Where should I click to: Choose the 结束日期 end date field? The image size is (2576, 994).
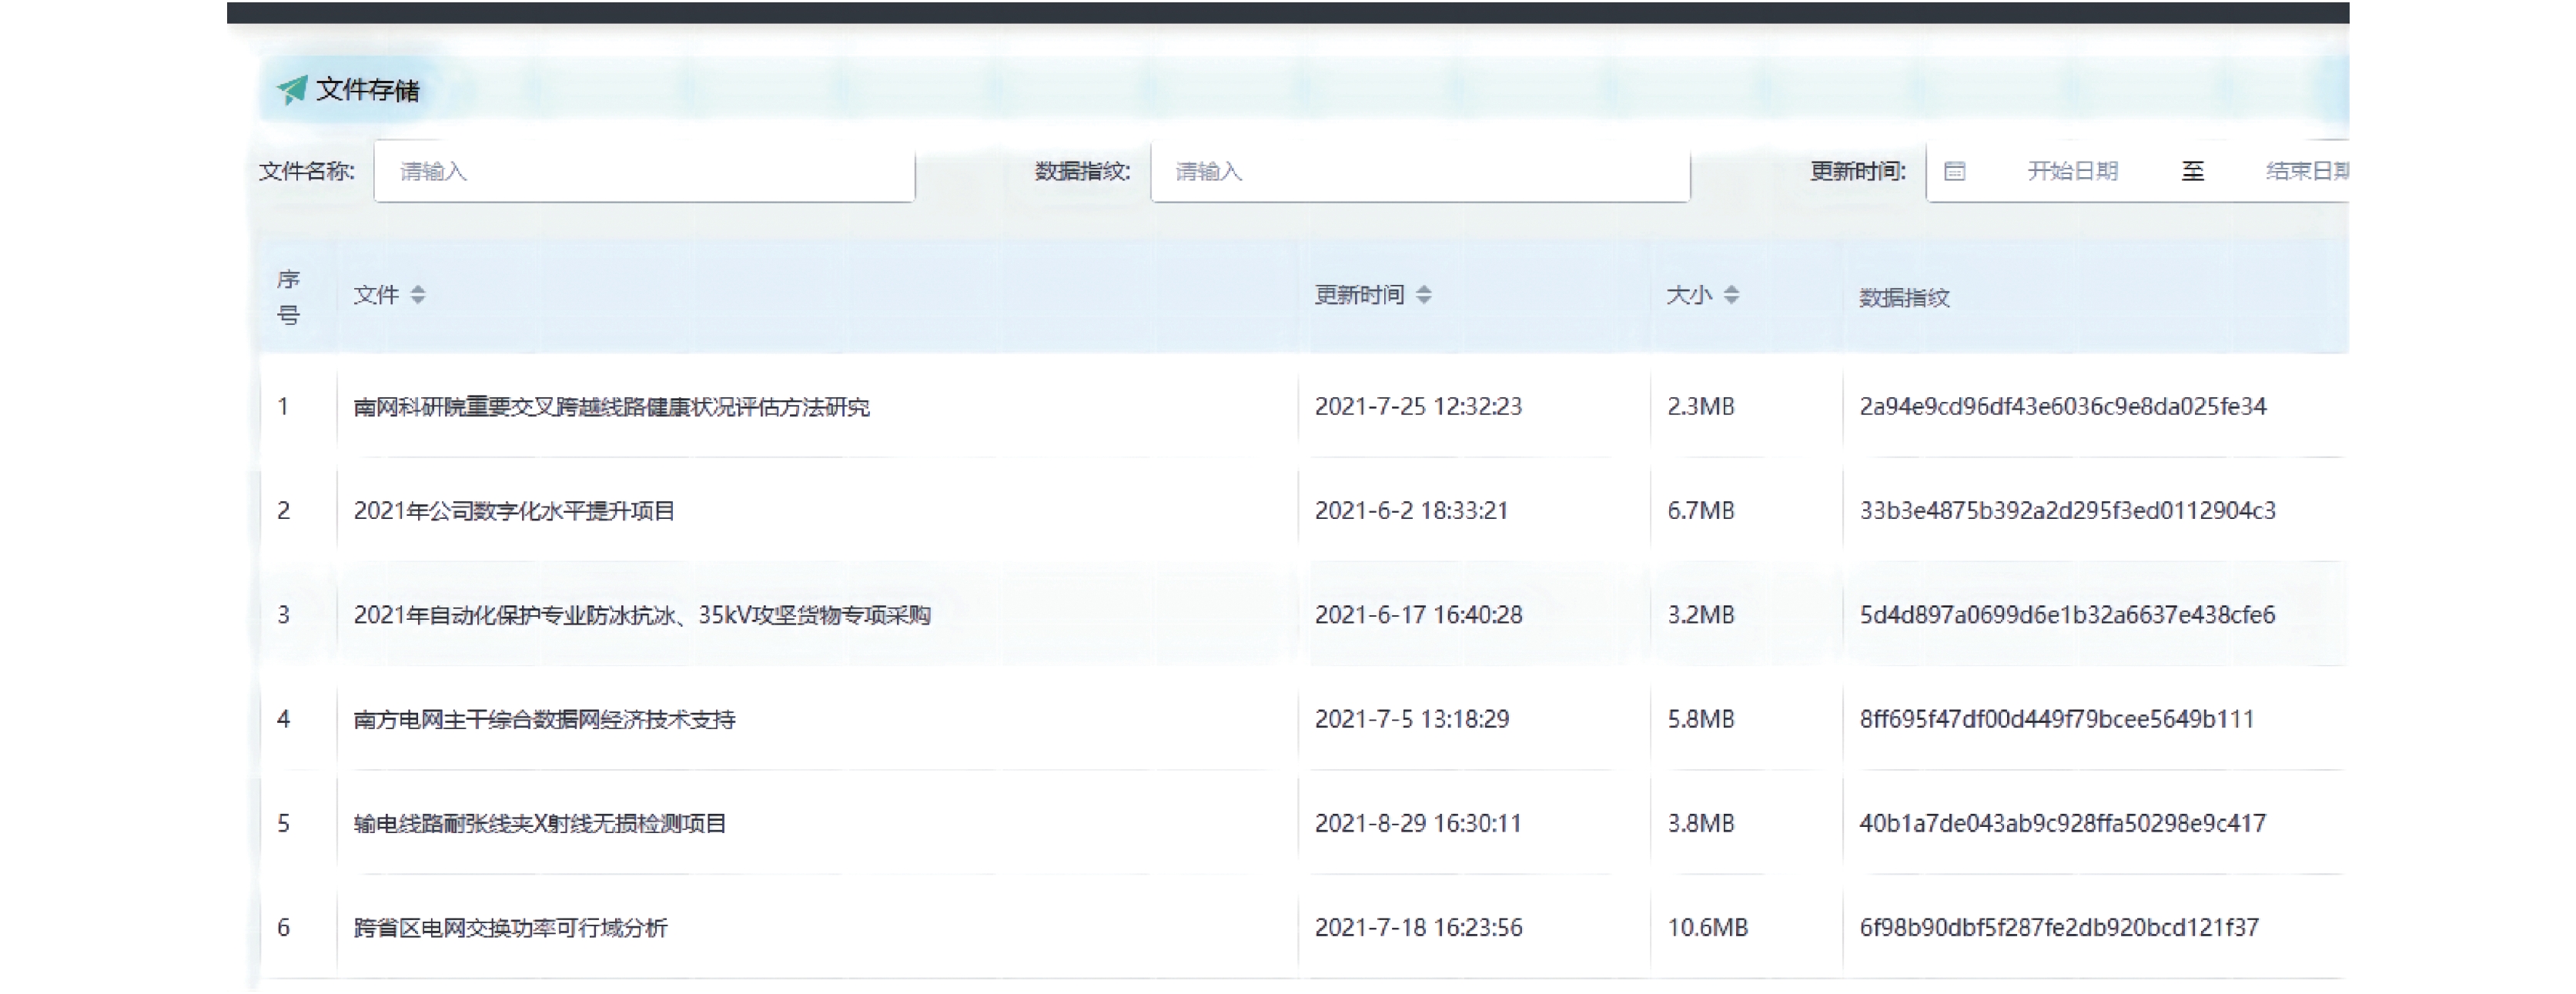pos(2306,171)
